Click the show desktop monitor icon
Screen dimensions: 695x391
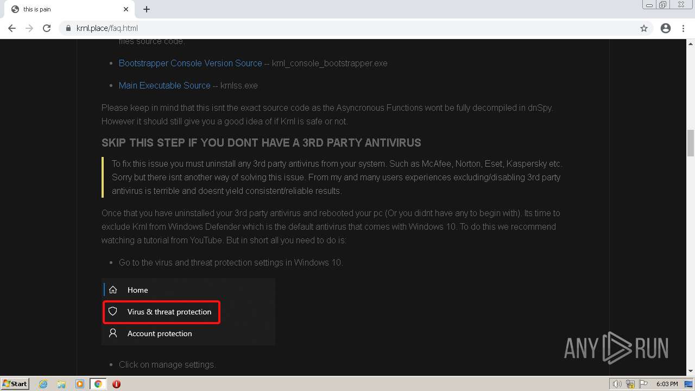[688, 384]
